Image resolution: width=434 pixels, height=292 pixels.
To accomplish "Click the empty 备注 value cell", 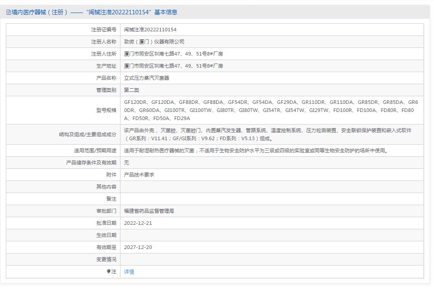I will pos(271,199).
